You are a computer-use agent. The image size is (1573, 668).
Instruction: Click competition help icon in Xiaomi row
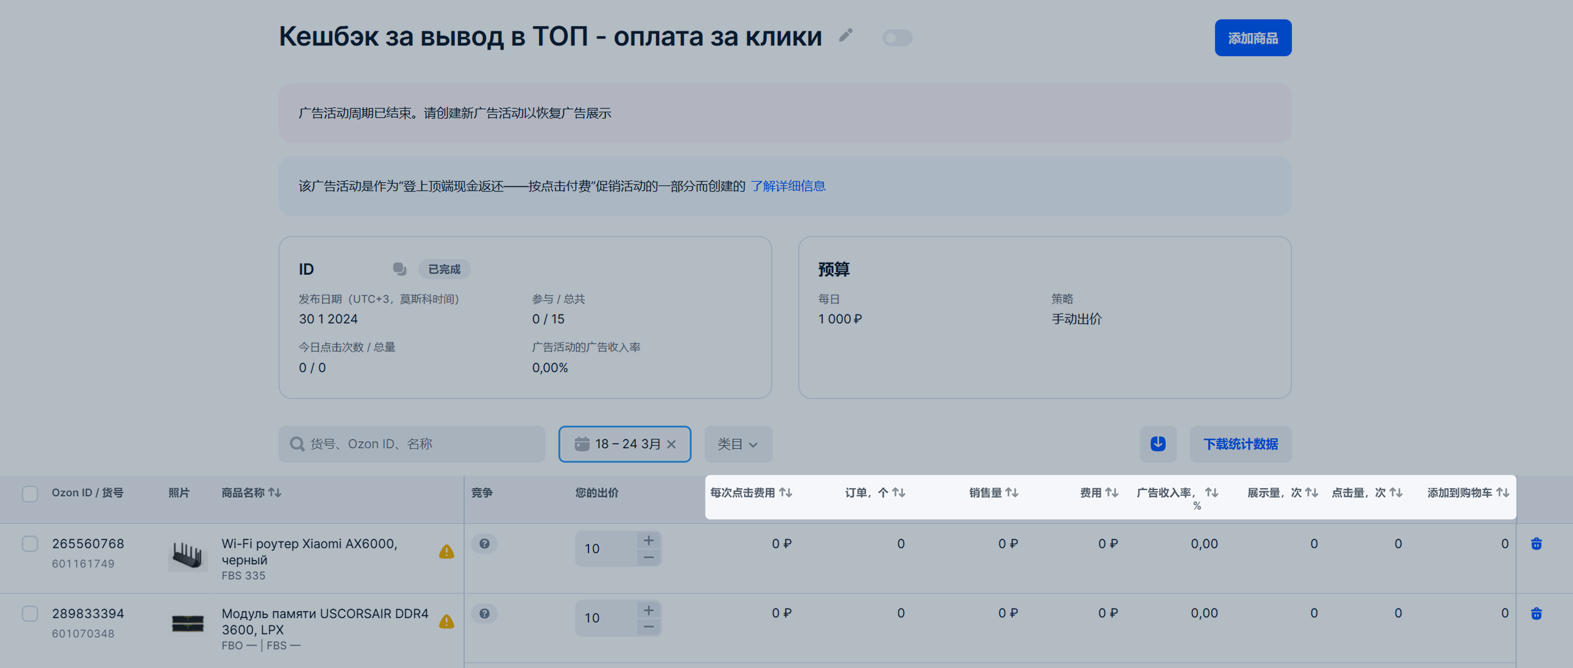point(484,543)
